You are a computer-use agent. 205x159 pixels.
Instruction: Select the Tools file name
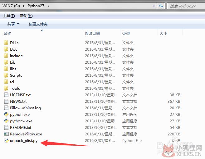(x=15, y=88)
